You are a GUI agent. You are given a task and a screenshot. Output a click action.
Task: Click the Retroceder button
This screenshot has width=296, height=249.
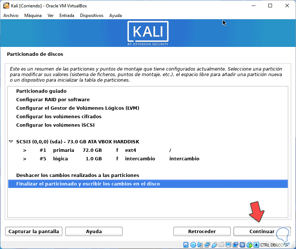pyautogui.click(x=202, y=231)
